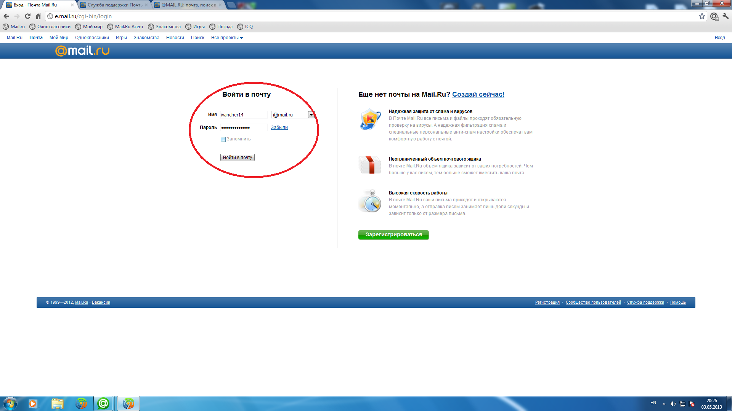Expand the @mail.ru domain dropdown
732x411 pixels.
click(311, 115)
